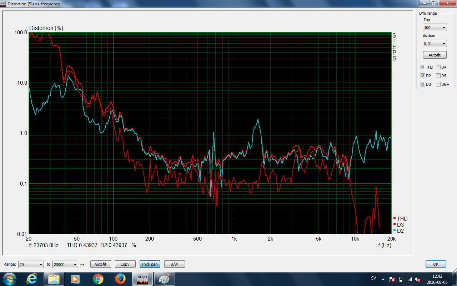The width and height of the screenshot is (457, 286).
Task: Switch to the Steps taskbar button
Action: 142,279
